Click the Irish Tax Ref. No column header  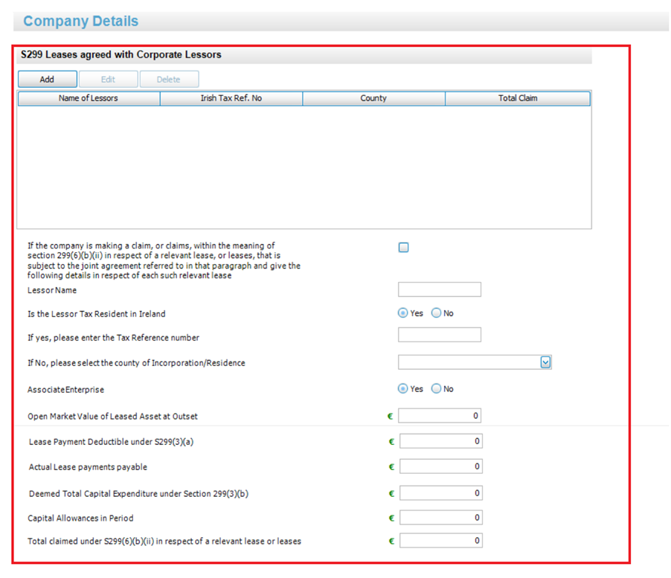[231, 98]
